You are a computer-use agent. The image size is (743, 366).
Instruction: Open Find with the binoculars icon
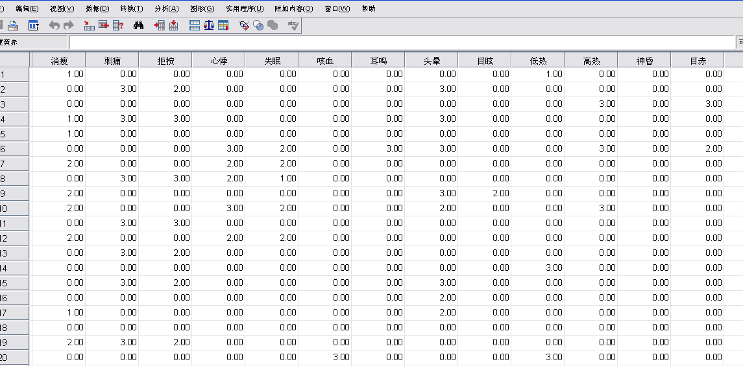coord(138,25)
